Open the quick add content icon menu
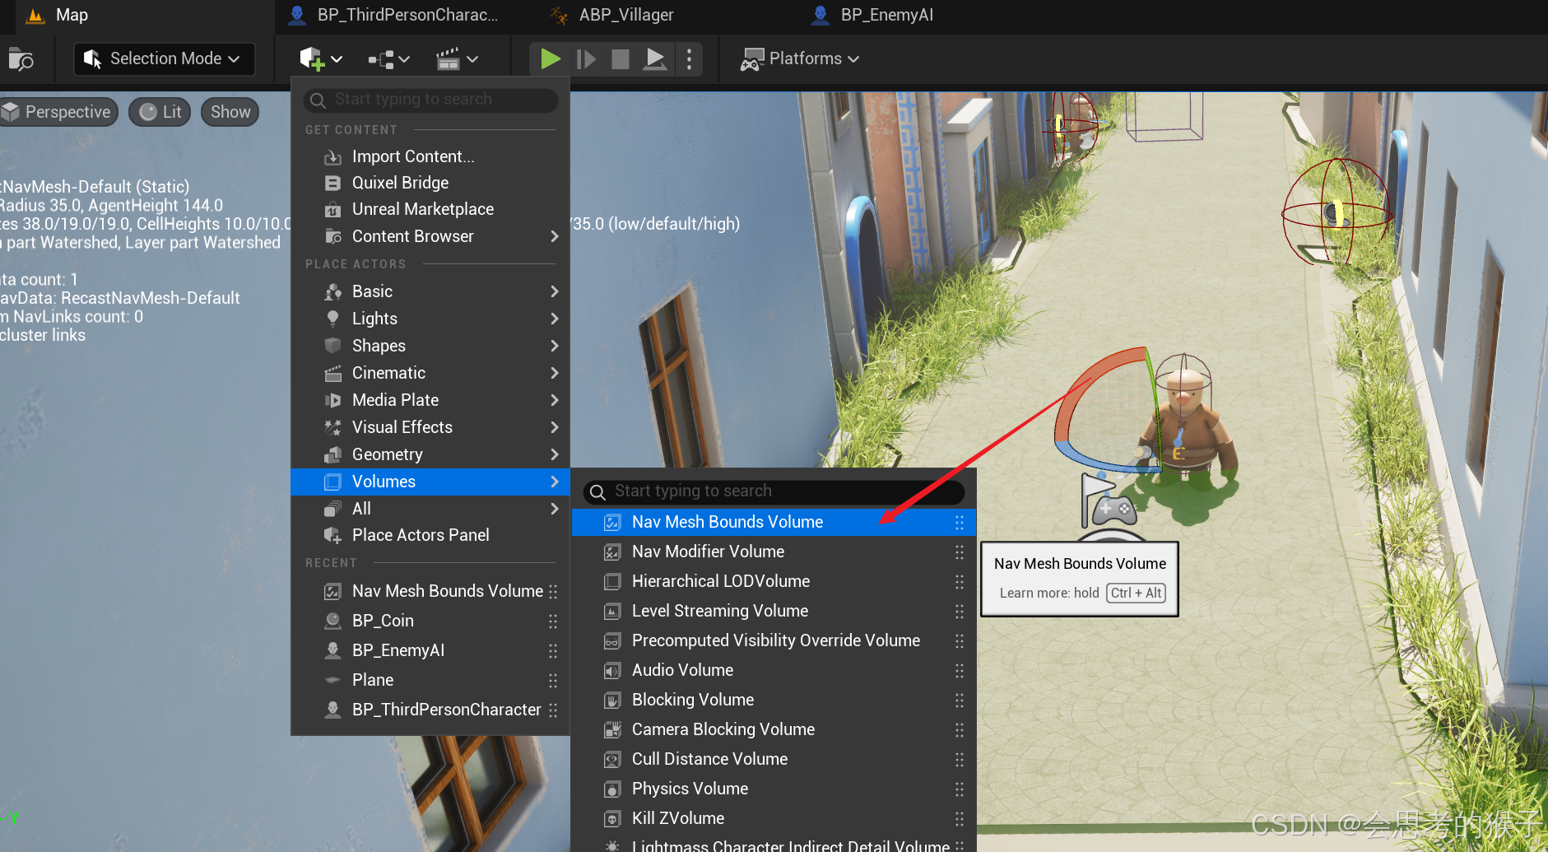This screenshot has width=1548, height=852. [320, 58]
